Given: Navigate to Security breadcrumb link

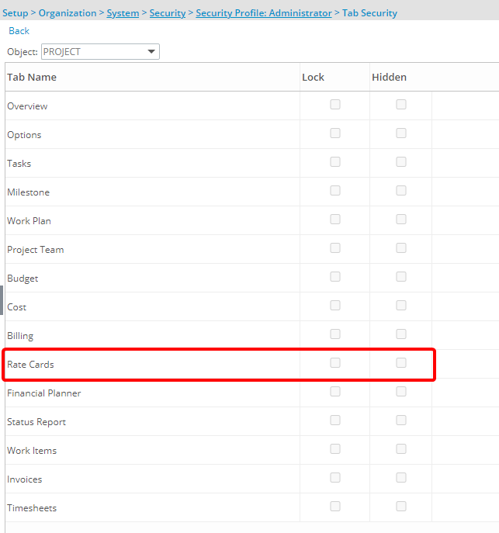Looking at the screenshot, I should click(x=168, y=13).
